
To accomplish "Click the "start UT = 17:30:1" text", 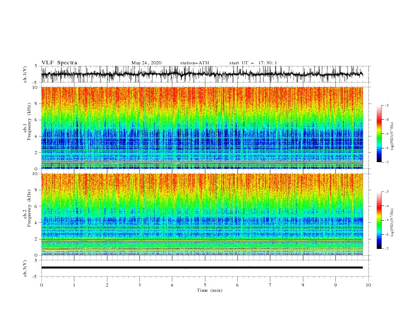I will (253, 63).
